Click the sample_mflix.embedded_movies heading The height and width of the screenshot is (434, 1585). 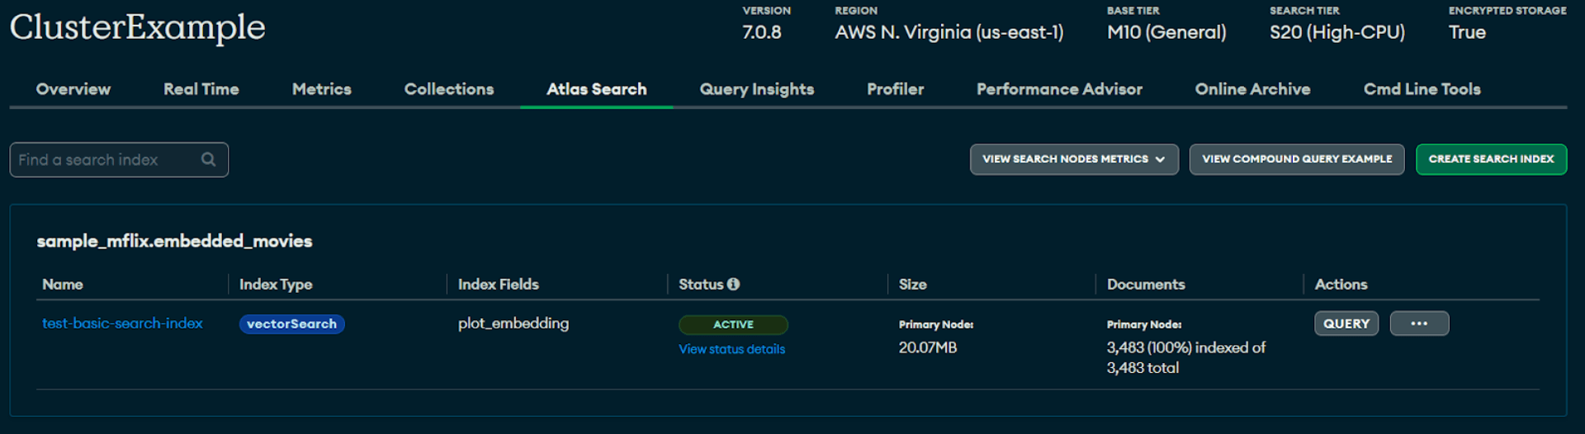tap(174, 241)
